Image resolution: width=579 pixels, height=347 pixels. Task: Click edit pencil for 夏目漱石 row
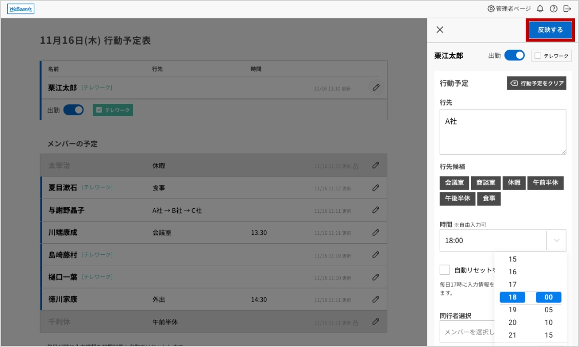[x=376, y=188]
